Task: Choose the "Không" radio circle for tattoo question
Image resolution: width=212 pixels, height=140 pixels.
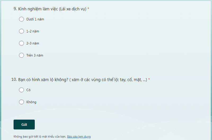Action: pyautogui.click(x=21, y=102)
